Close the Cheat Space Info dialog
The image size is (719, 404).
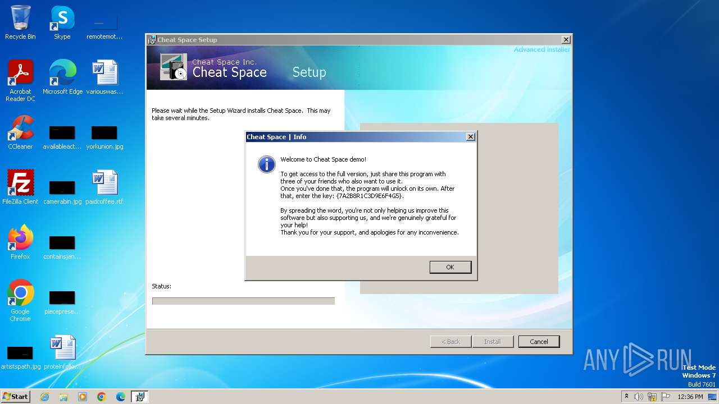[471, 137]
